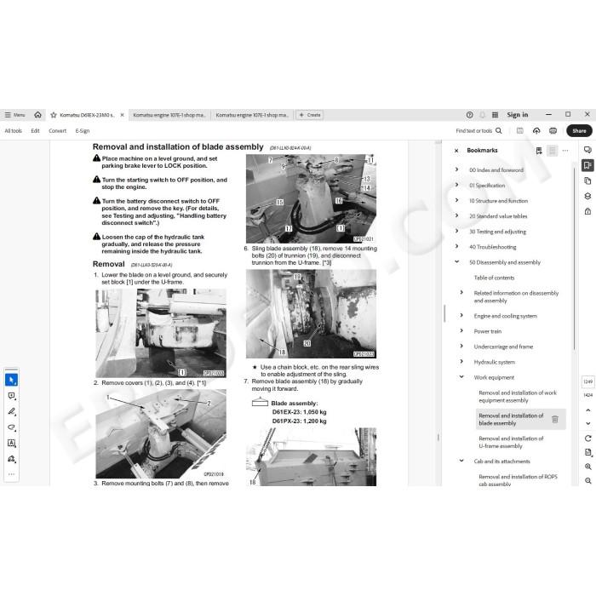Screen dimensions: 596x596
Task: Open the Pages thumbnails panel icon
Action: pos(587,181)
